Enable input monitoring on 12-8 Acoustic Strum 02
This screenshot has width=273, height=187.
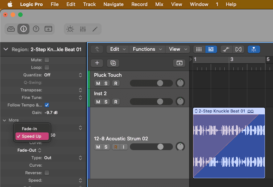(123, 147)
